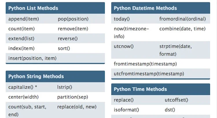
Task: Click the Python String Methods header
Action: coord(55,77)
